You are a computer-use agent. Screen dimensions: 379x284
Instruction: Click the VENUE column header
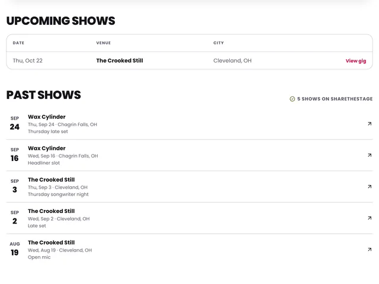(x=104, y=43)
